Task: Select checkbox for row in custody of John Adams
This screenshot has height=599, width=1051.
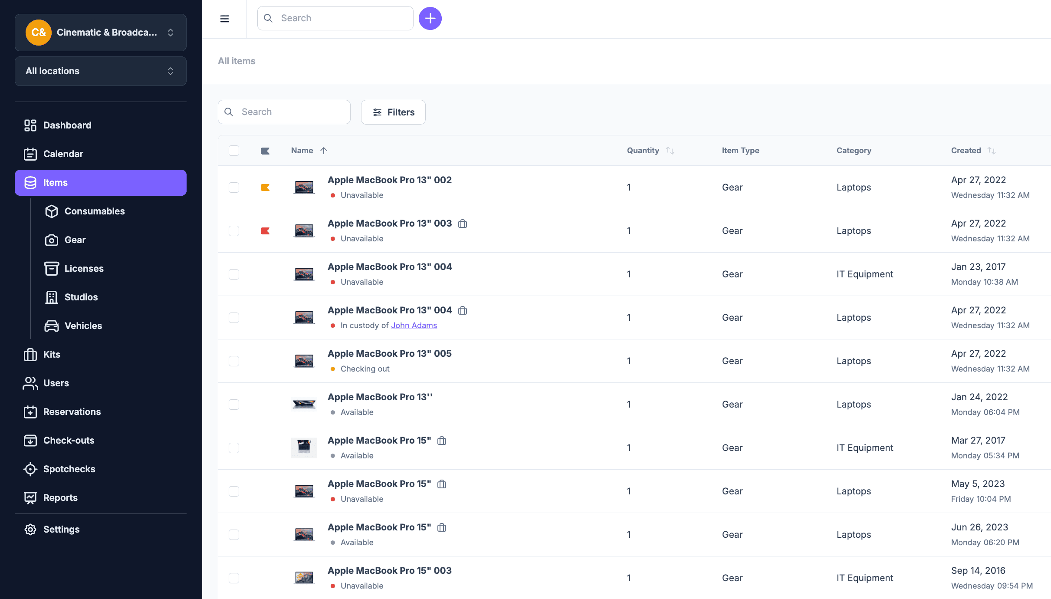Action: (x=234, y=318)
